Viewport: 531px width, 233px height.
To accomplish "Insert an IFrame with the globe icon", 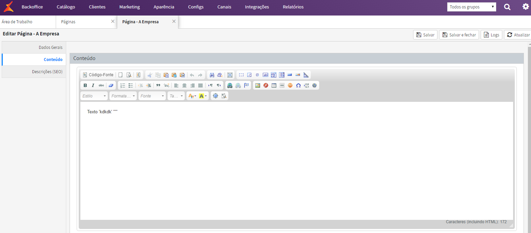I will pyautogui.click(x=314, y=85).
